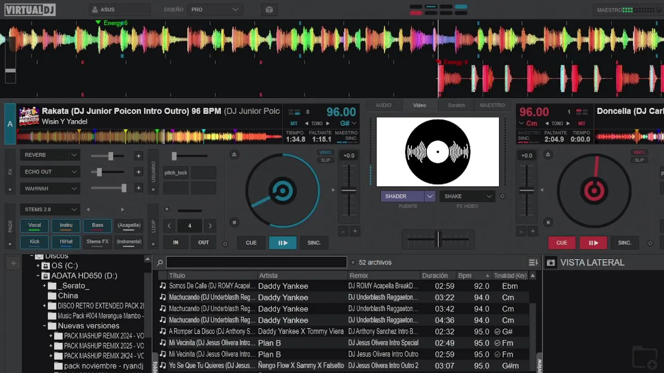Screen dimensions: 664x373
Task: Click the browser search input field
Action: [x=256, y=263]
